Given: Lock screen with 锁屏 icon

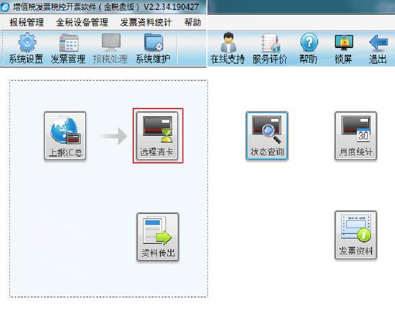Looking at the screenshot, I should 343,48.
